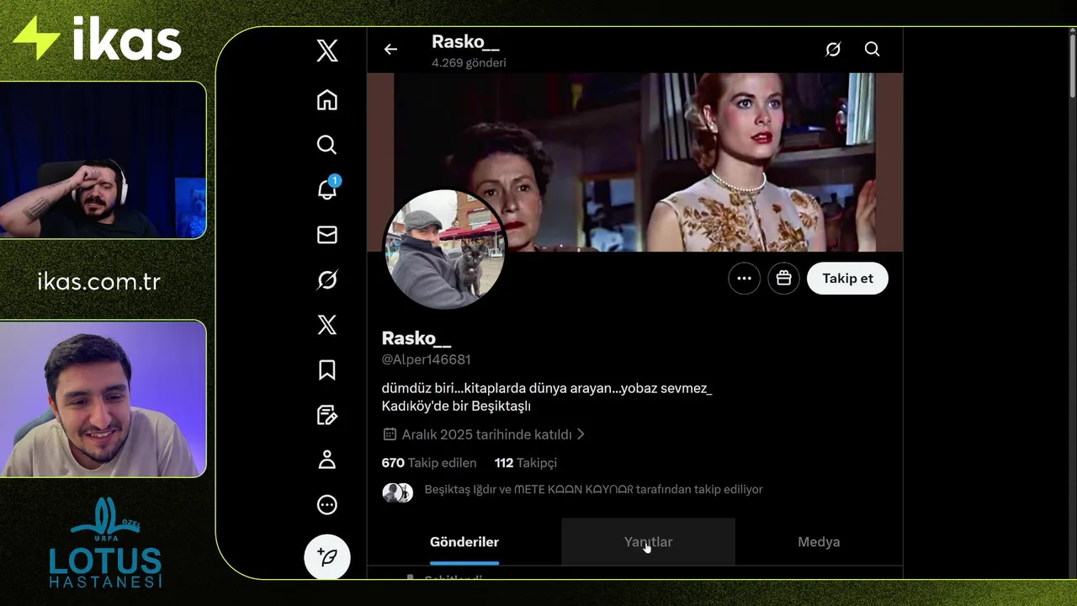The image size is (1077, 606).
Task: Open Profile with the person icon
Action: pos(327,460)
